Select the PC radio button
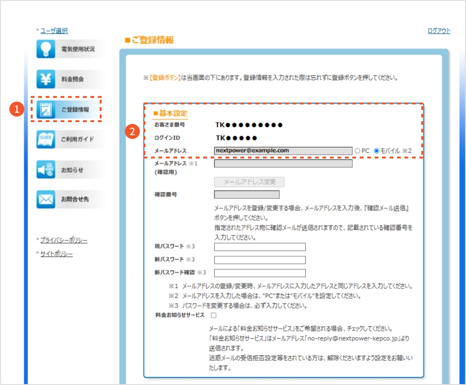The width and height of the screenshot is (466, 385). pyautogui.click(x=357, y=150)
